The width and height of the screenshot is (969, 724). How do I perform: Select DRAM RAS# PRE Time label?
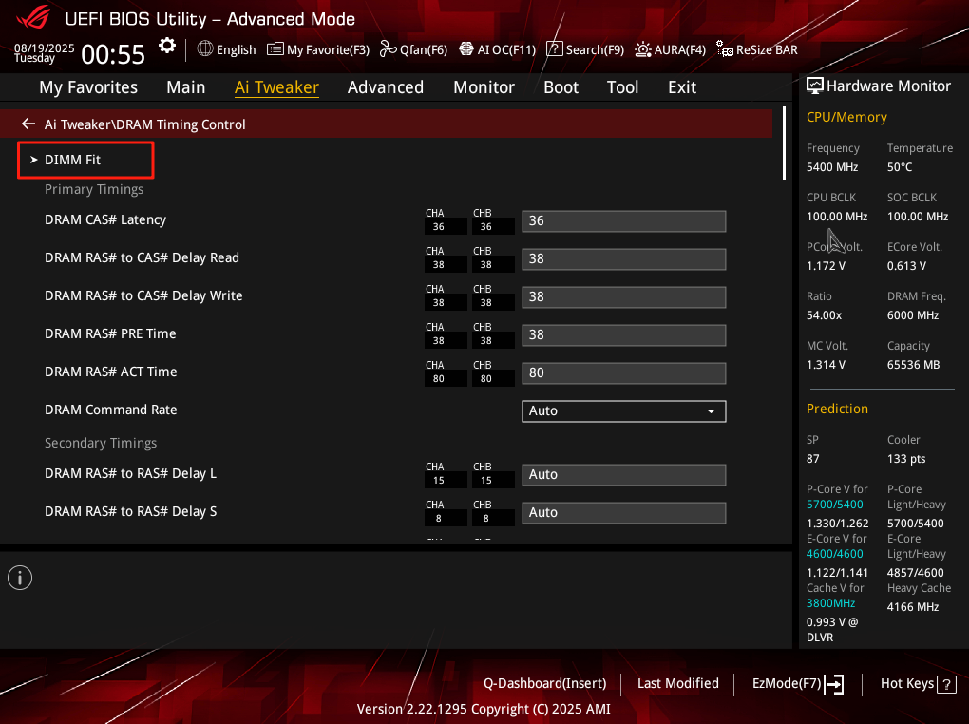110,333
